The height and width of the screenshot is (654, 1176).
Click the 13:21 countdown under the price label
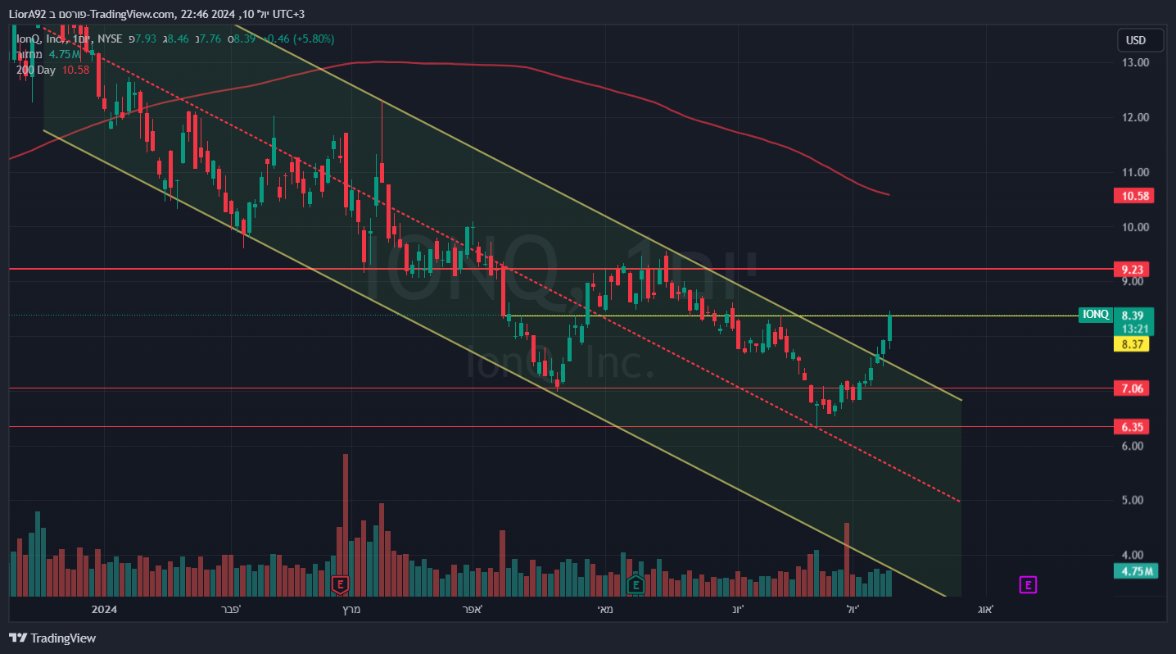coord(1134,329)
